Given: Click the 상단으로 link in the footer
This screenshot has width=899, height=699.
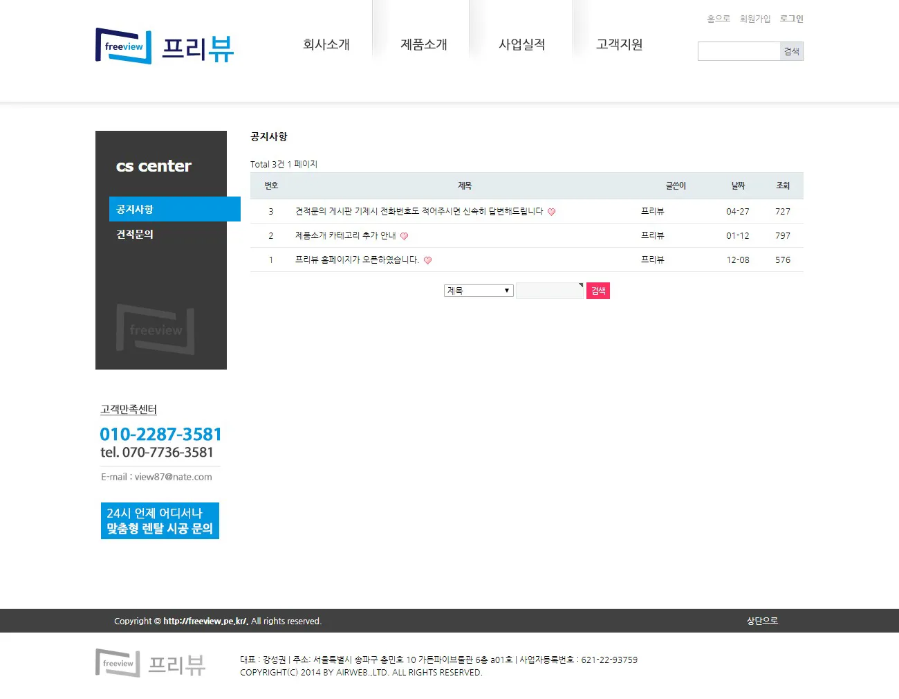Looking at the screenshot, I should [x=762, y=621].
